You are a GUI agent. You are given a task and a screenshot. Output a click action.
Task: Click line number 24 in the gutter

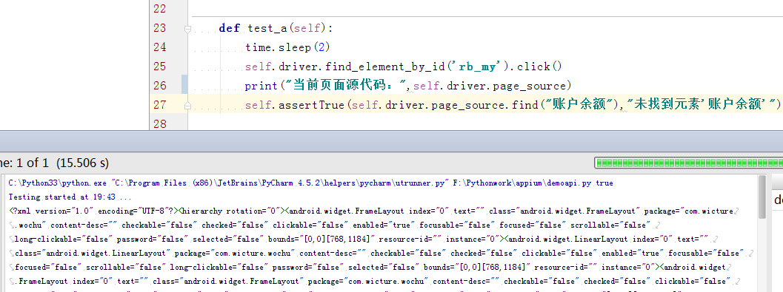(160, 47)
